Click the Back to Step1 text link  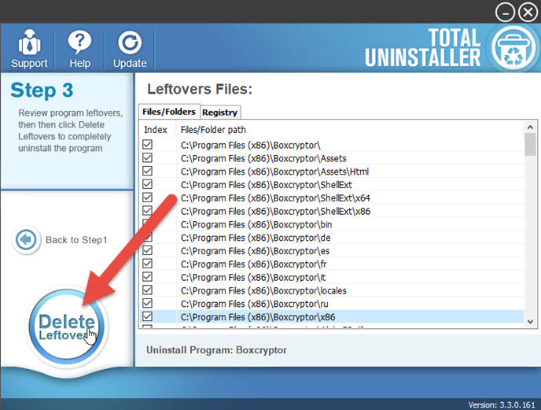pos(76,240)
